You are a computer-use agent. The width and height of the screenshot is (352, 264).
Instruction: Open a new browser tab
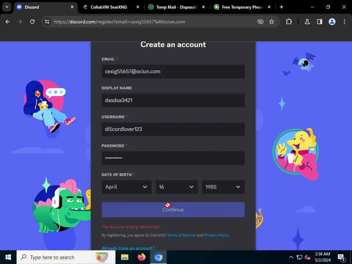[282, 7]
